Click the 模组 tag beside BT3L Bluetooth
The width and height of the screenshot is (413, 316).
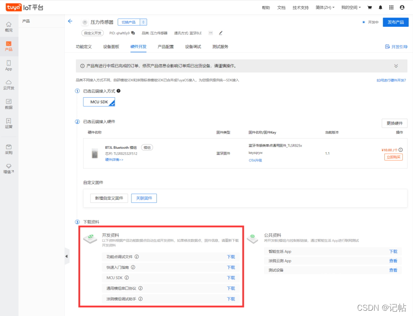click(147, 147)
